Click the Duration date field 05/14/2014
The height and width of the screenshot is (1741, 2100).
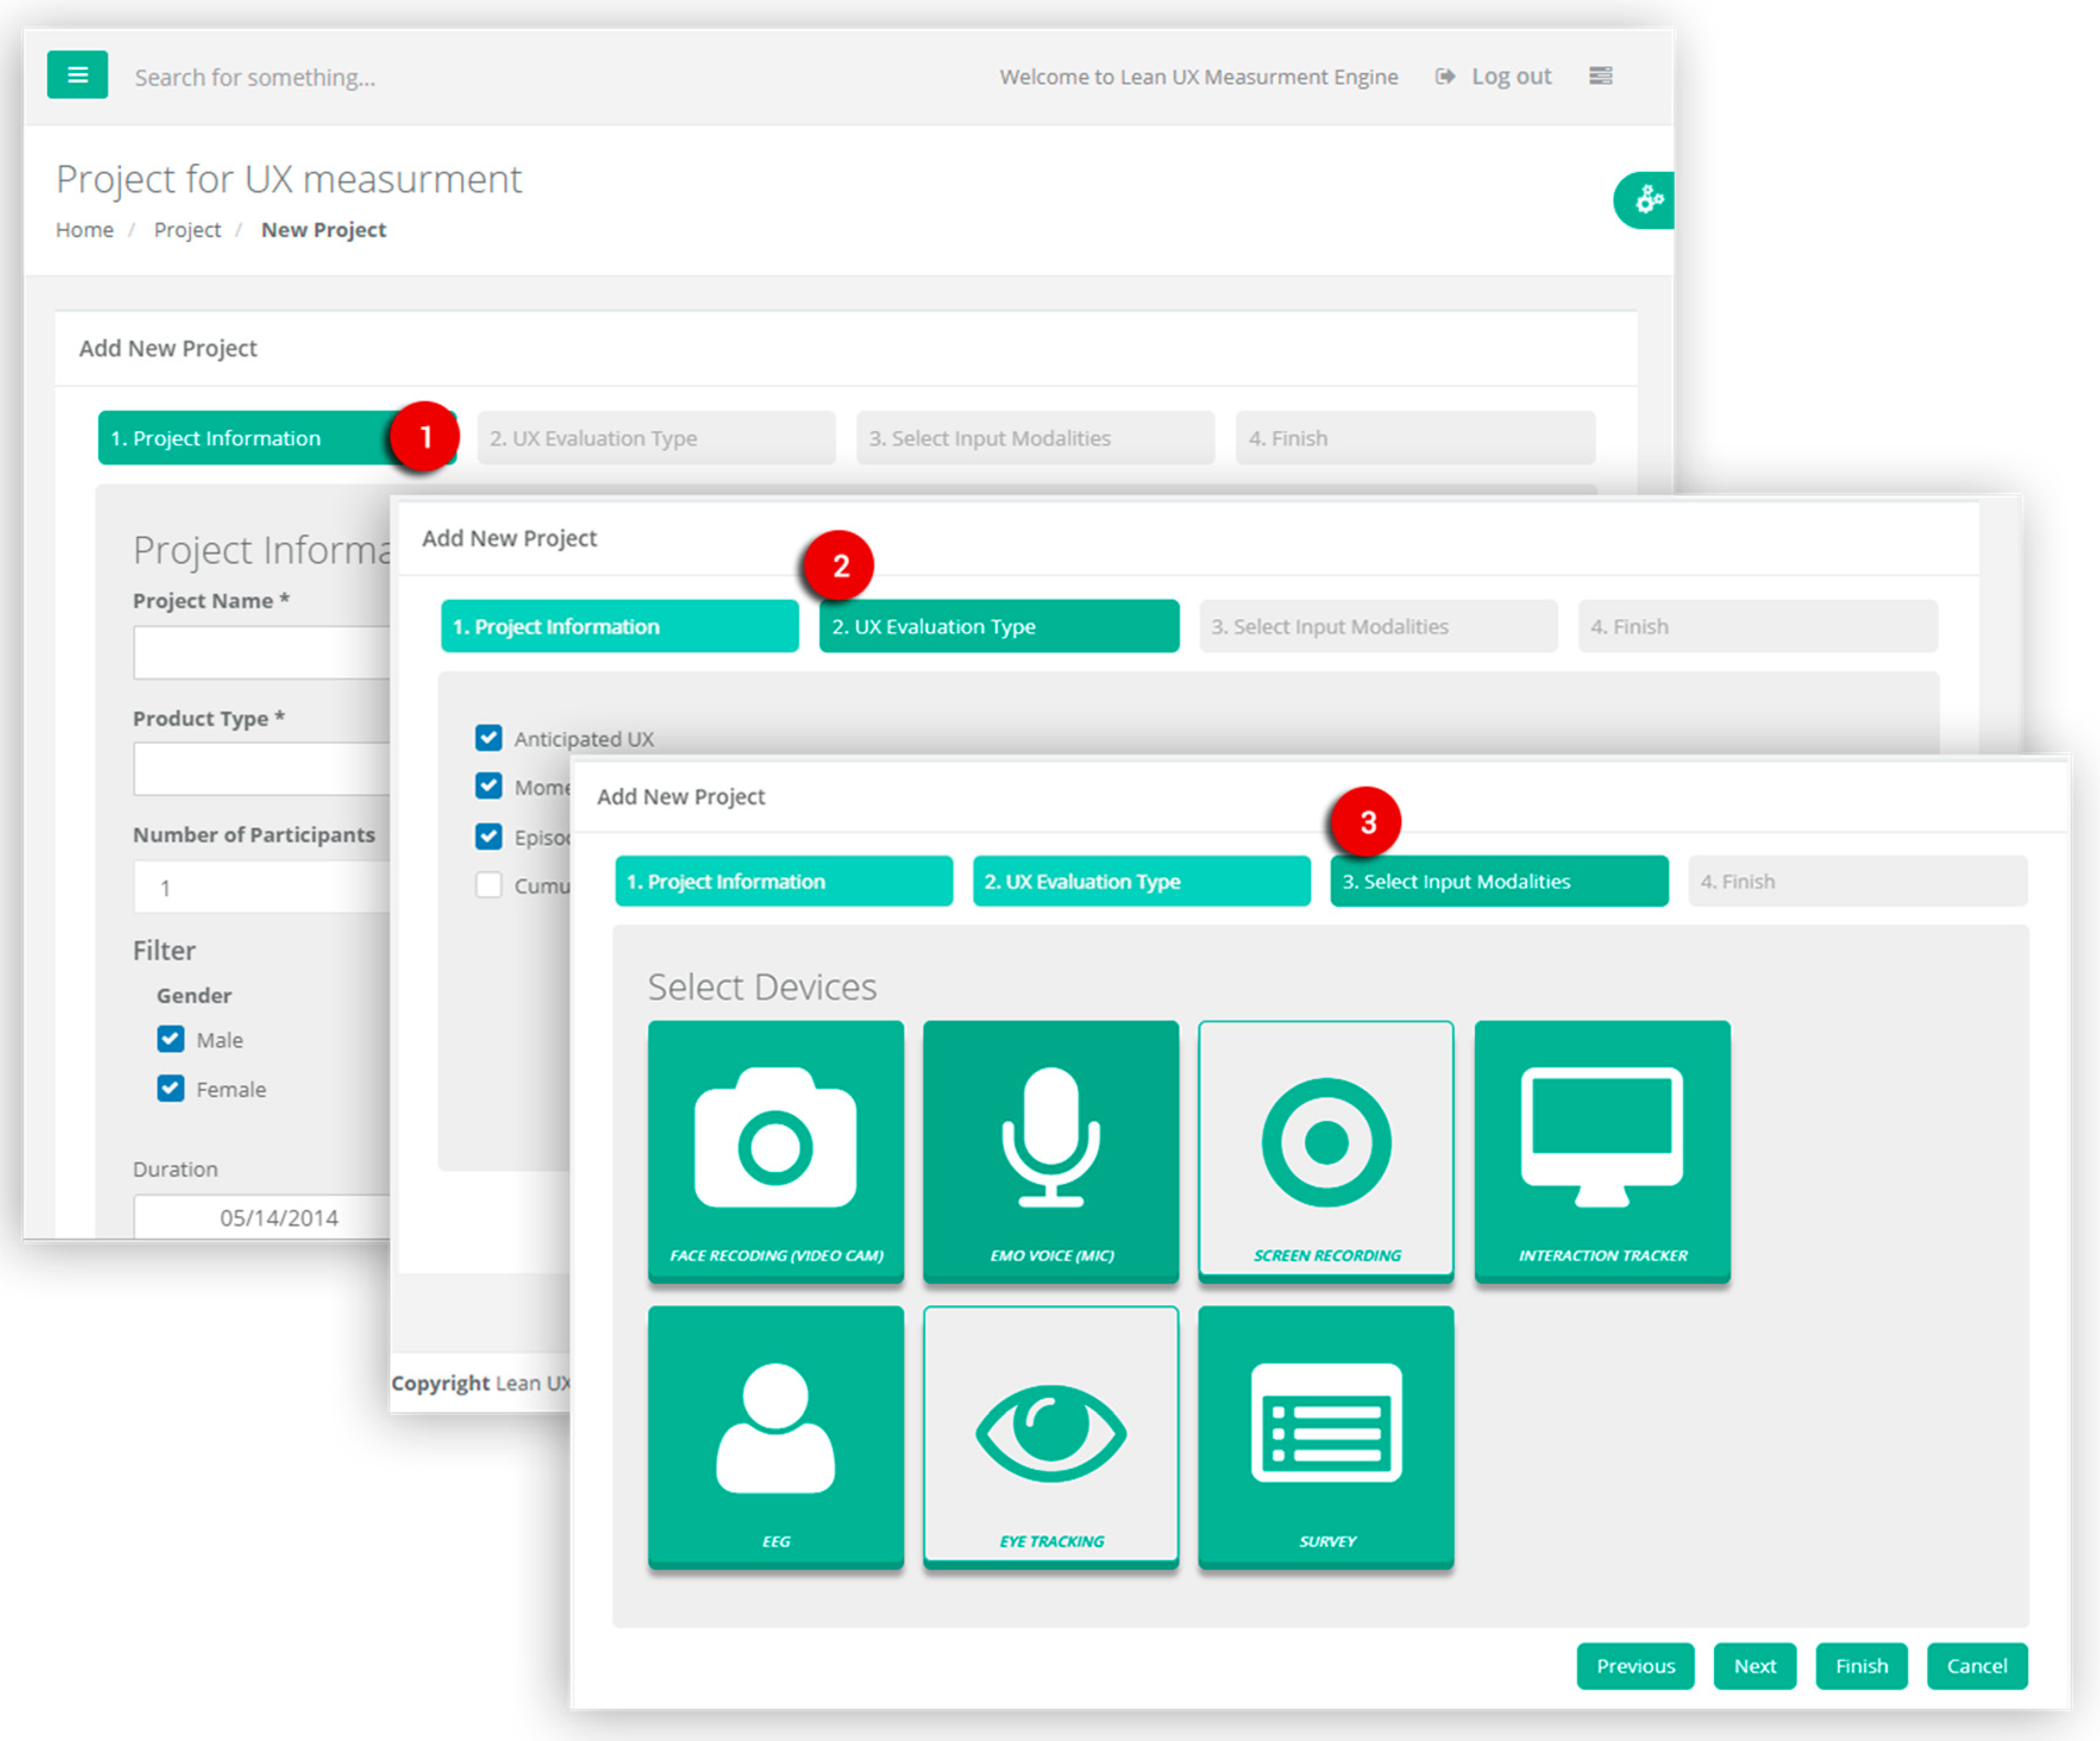pyautogui.click(x=262, y=1217)
